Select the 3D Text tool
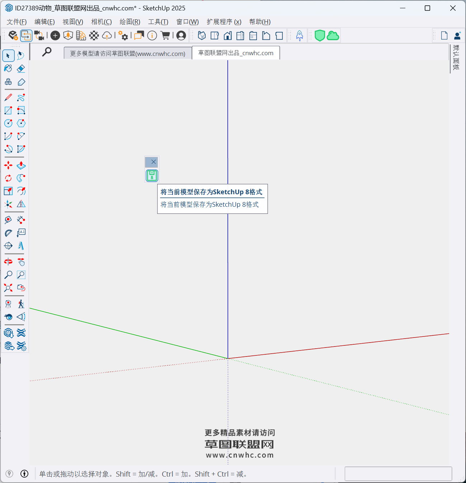 [x=21, y=246]
